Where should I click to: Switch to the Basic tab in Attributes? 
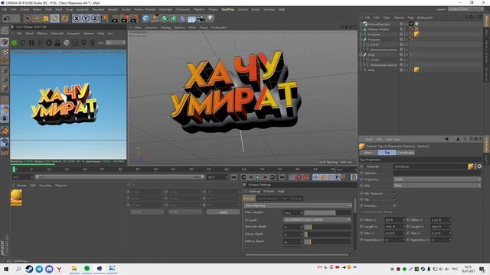(x=368, y=153)
